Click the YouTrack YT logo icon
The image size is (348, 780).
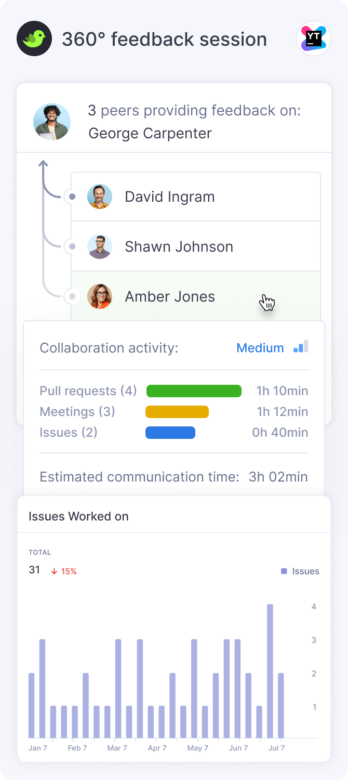click(313, 38)
